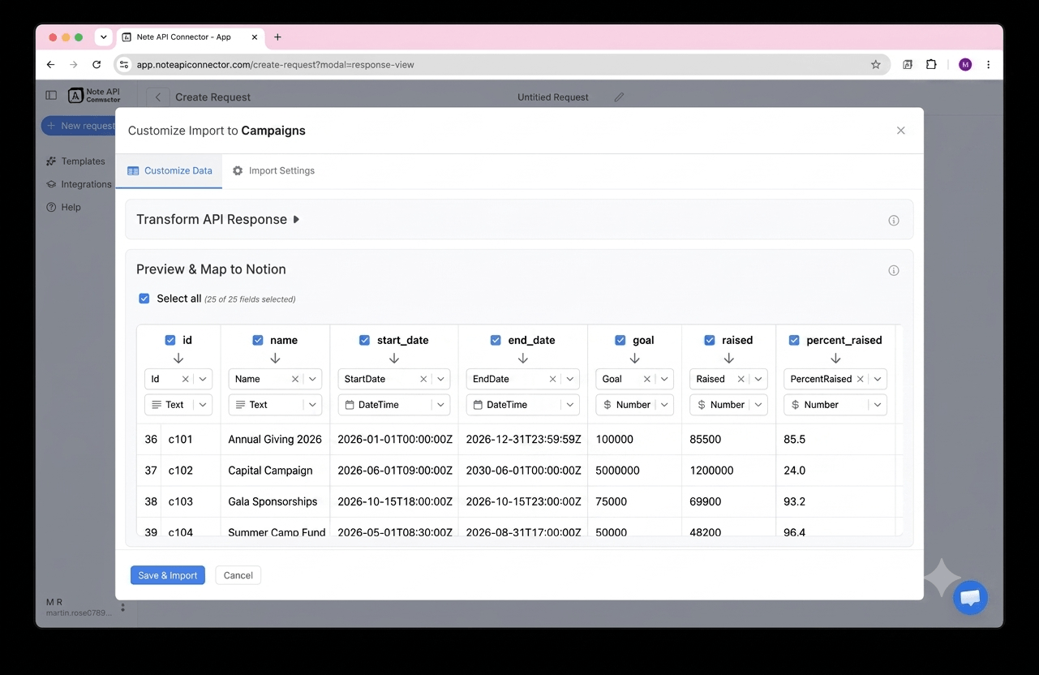This screenshot has width=1039, height=675.
Task: Click the Cancel button
Action: [x=238, y=575]
